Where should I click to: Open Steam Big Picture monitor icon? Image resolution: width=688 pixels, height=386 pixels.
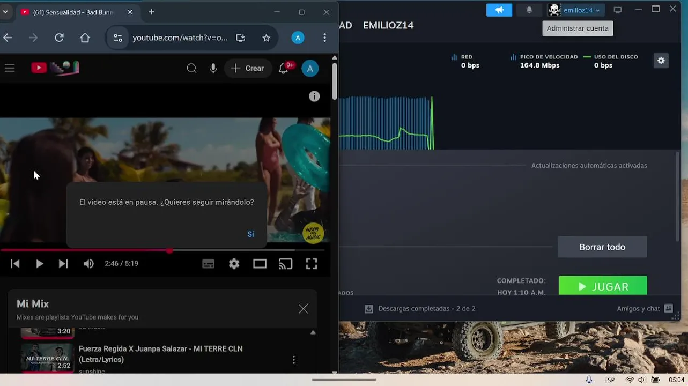[x=618, y=10]
